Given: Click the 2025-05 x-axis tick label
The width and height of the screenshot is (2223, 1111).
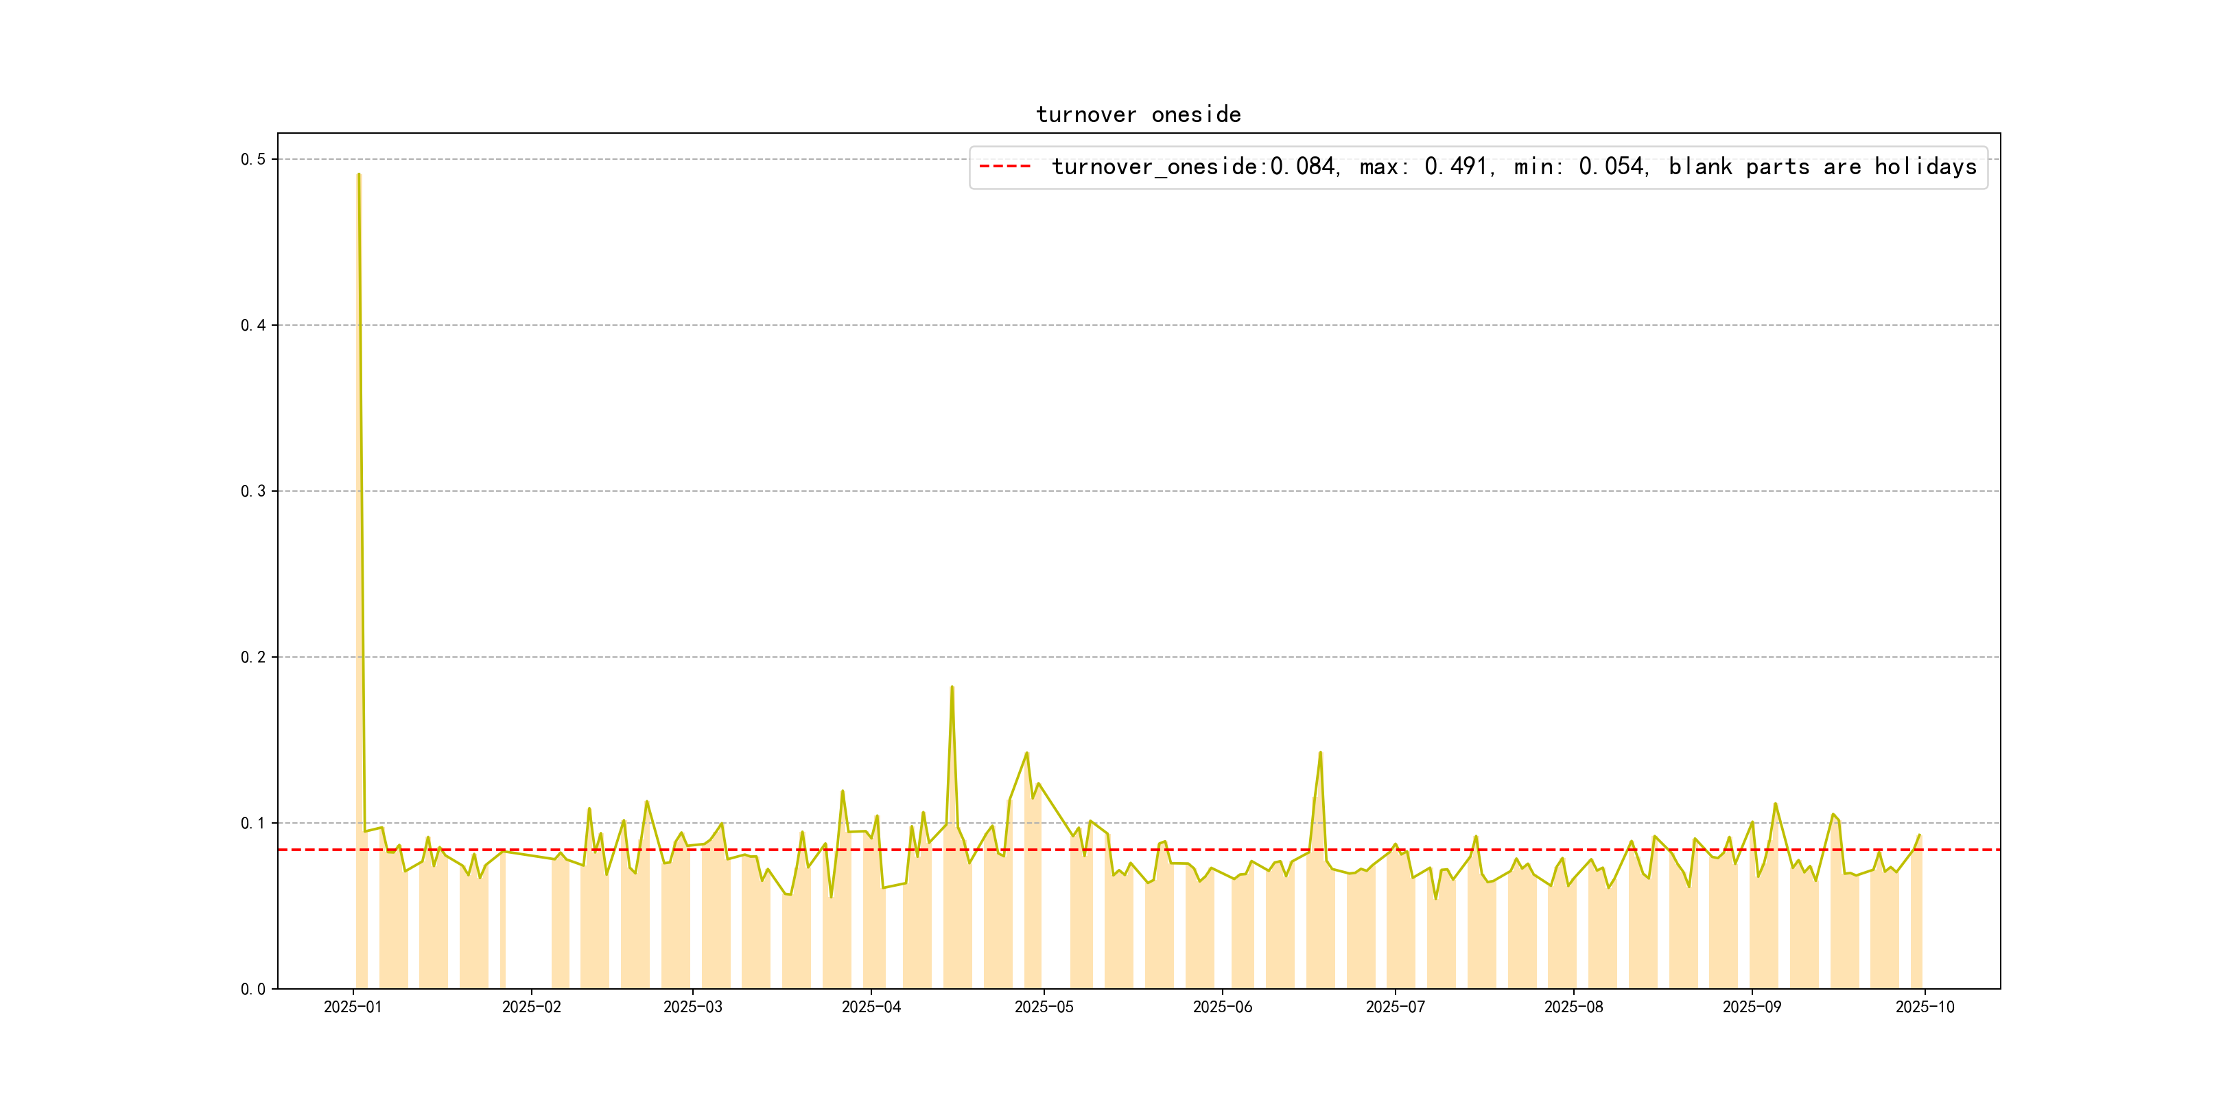Looking at the screenshot, I should pyautogui.click(x=1044, y=1007).
